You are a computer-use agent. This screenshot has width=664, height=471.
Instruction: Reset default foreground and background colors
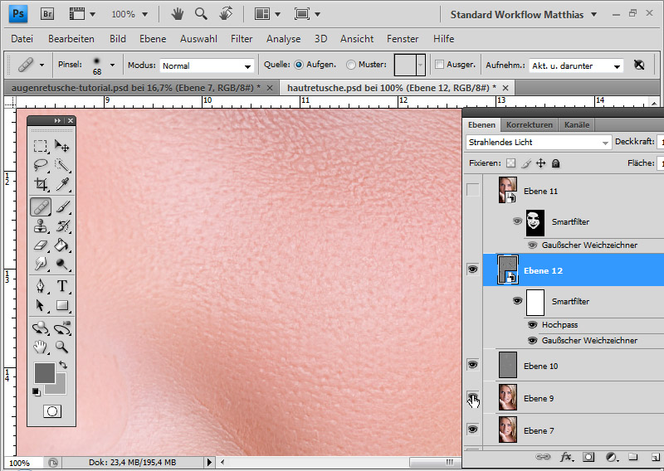[x=37, y=392]
